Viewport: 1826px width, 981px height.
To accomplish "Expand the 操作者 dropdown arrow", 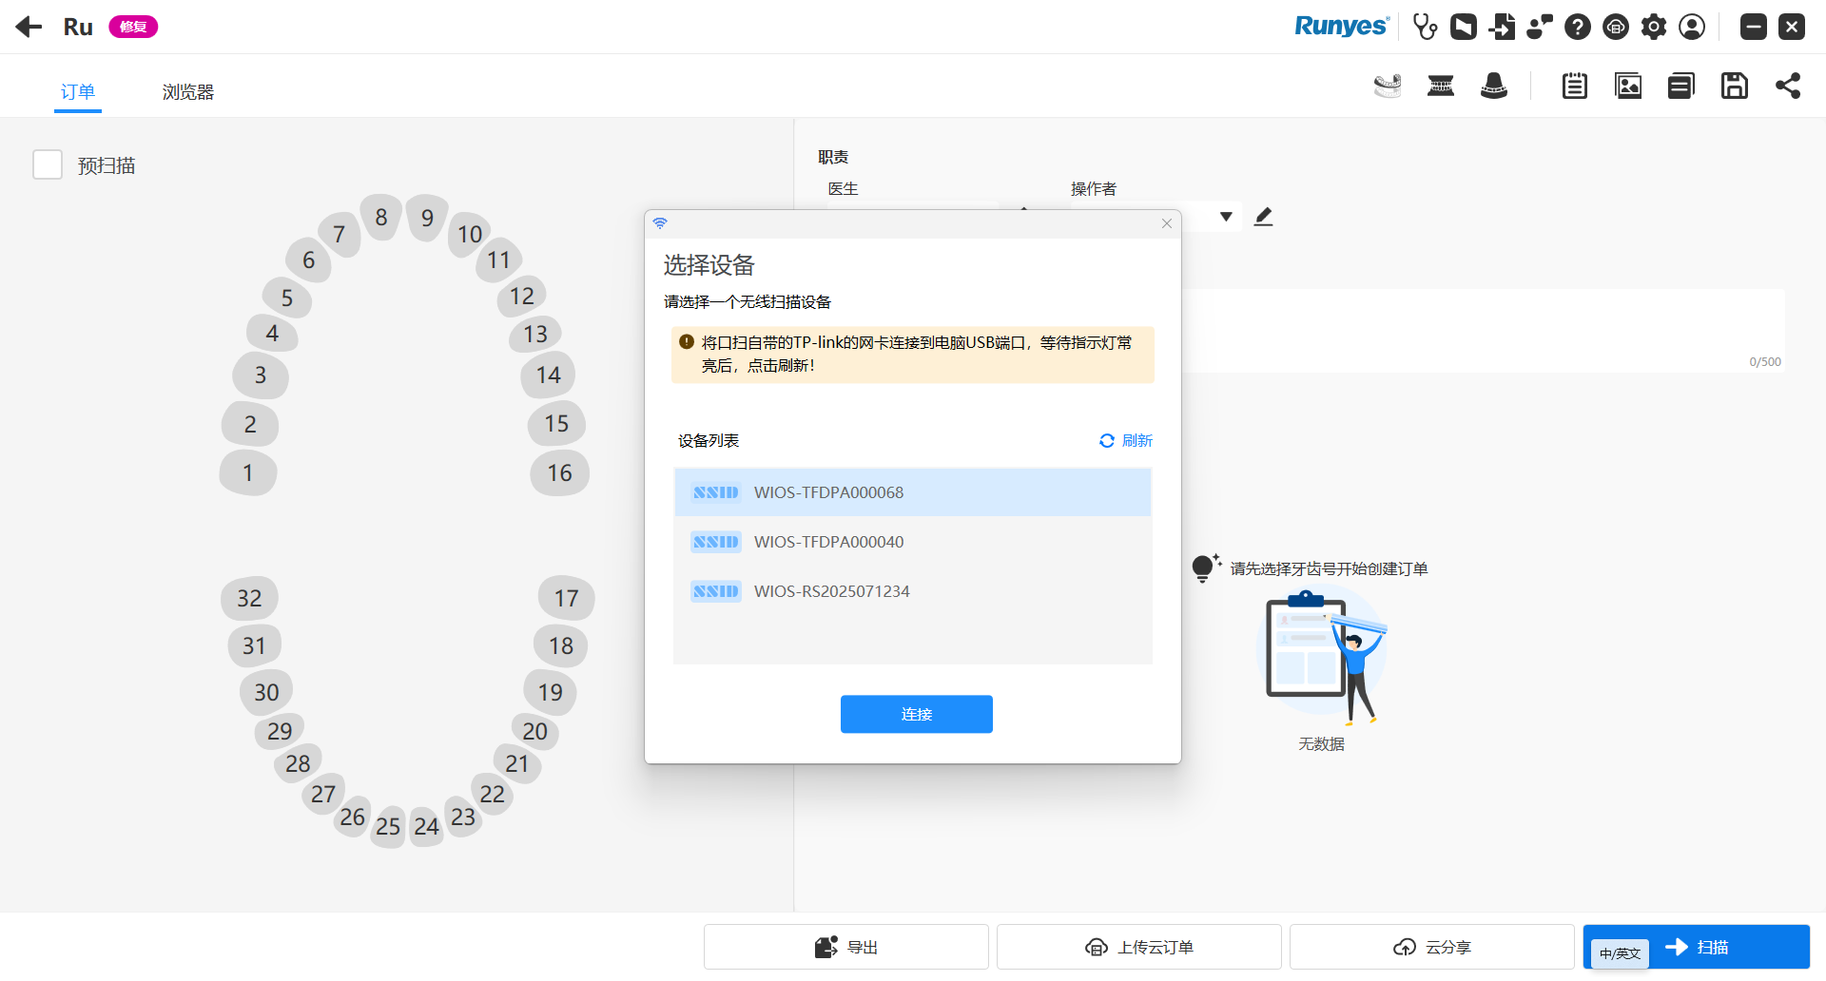I will [x=1226, y=217].
